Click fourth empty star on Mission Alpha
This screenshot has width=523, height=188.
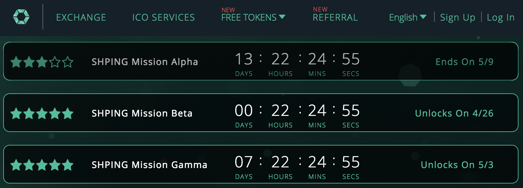tap(55, 62)
